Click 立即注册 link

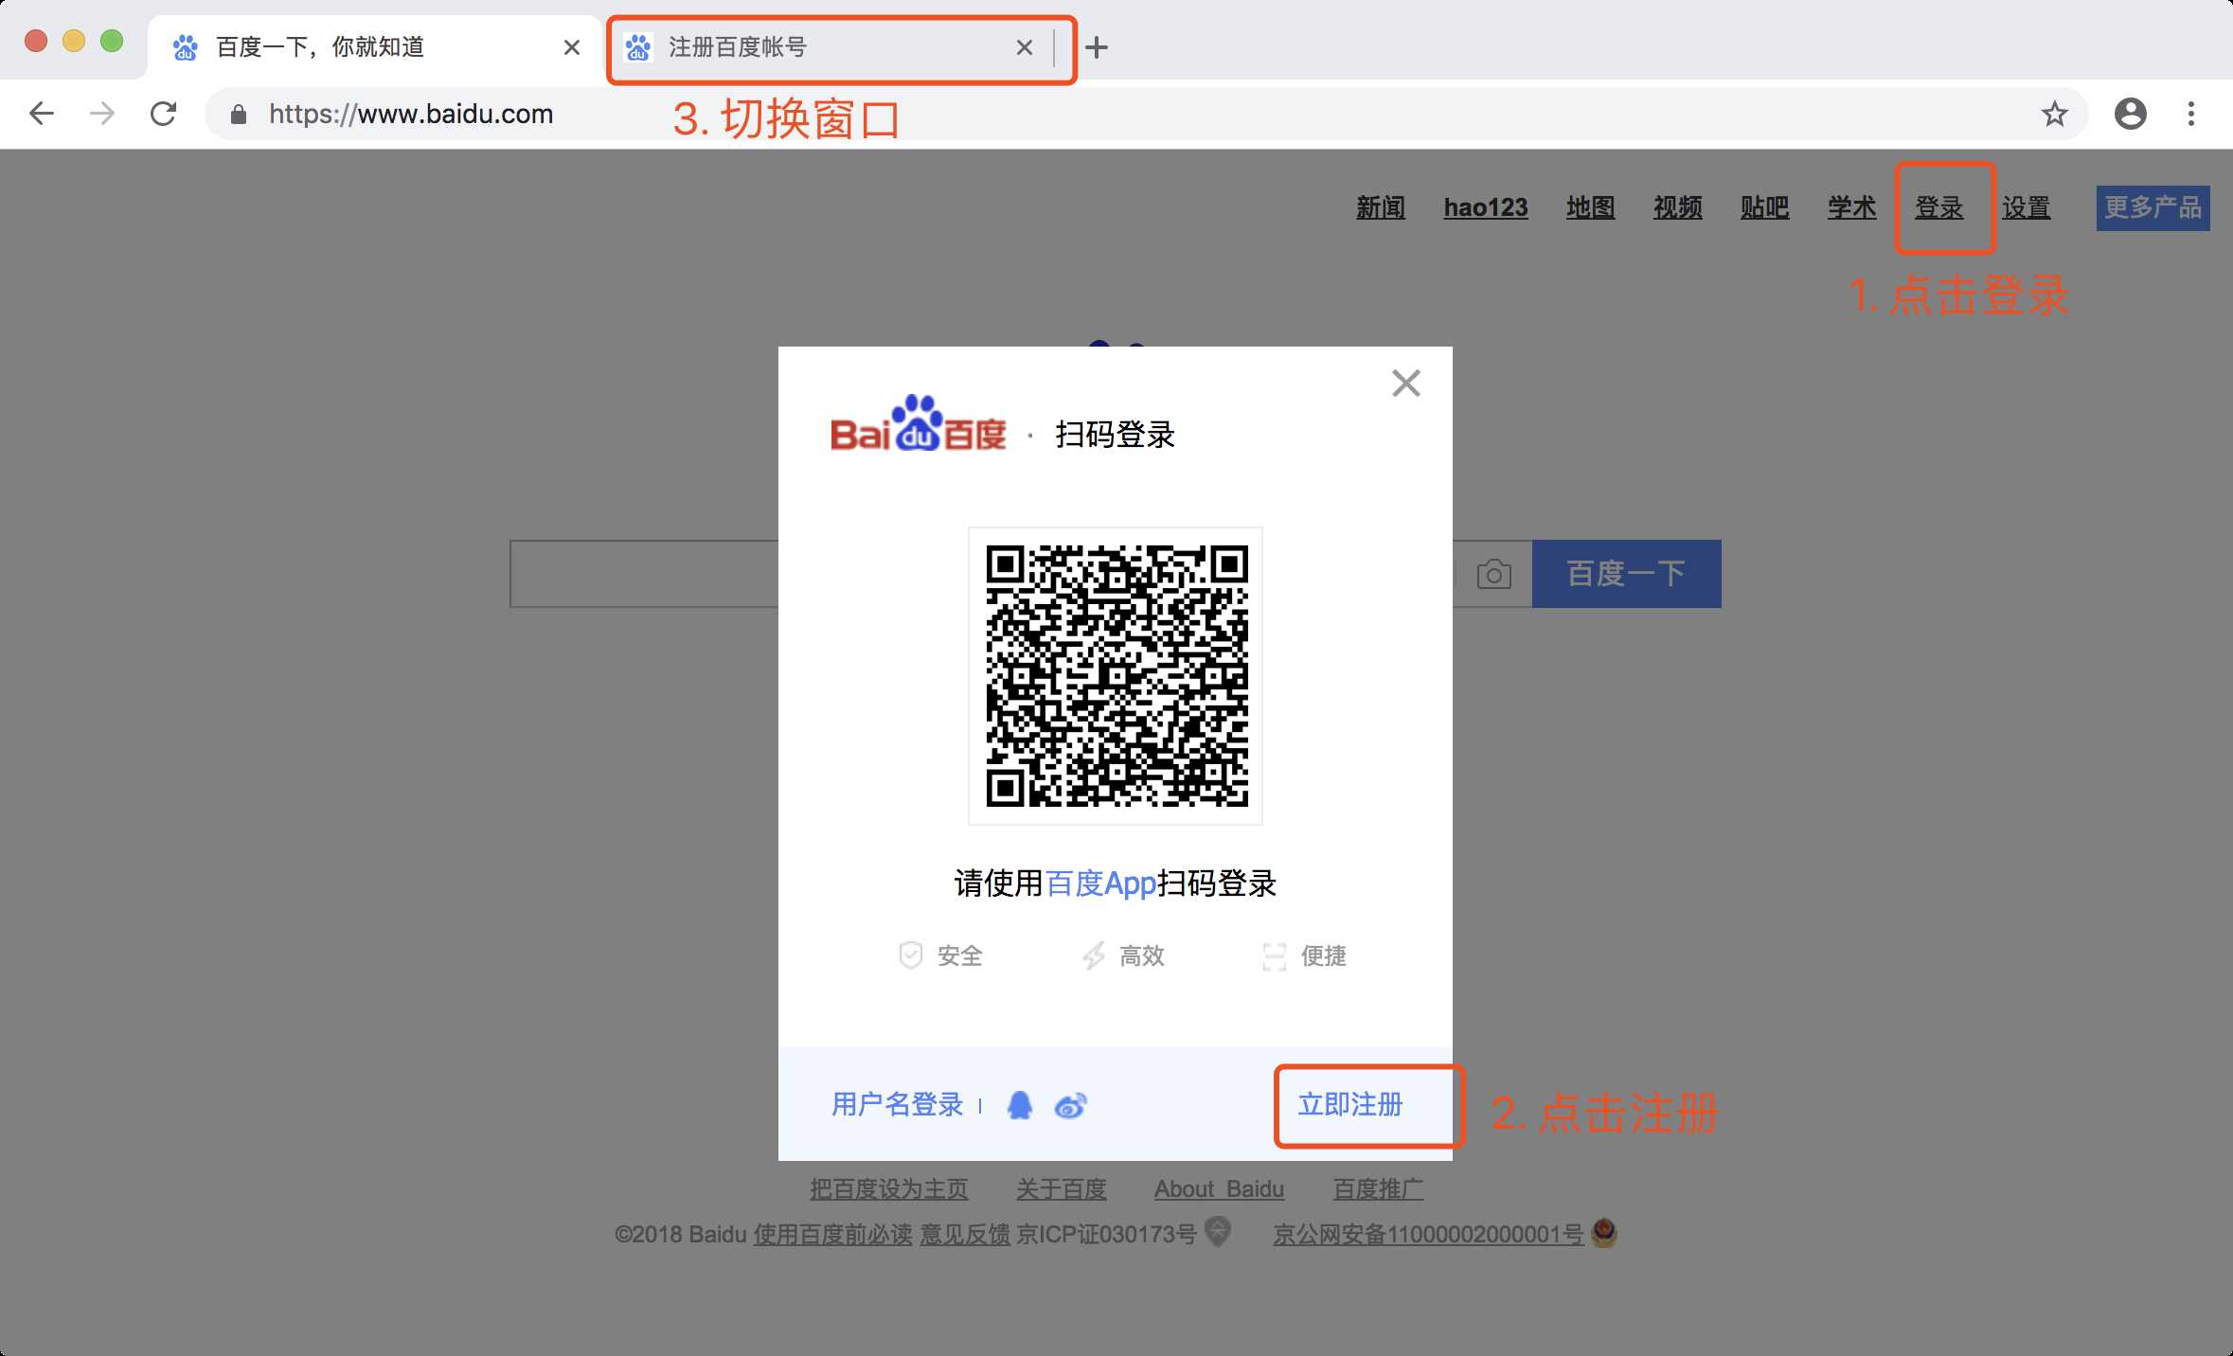click(1349, 1105)
